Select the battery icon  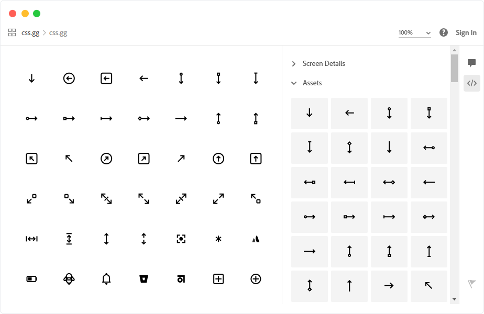click(31, 279)
